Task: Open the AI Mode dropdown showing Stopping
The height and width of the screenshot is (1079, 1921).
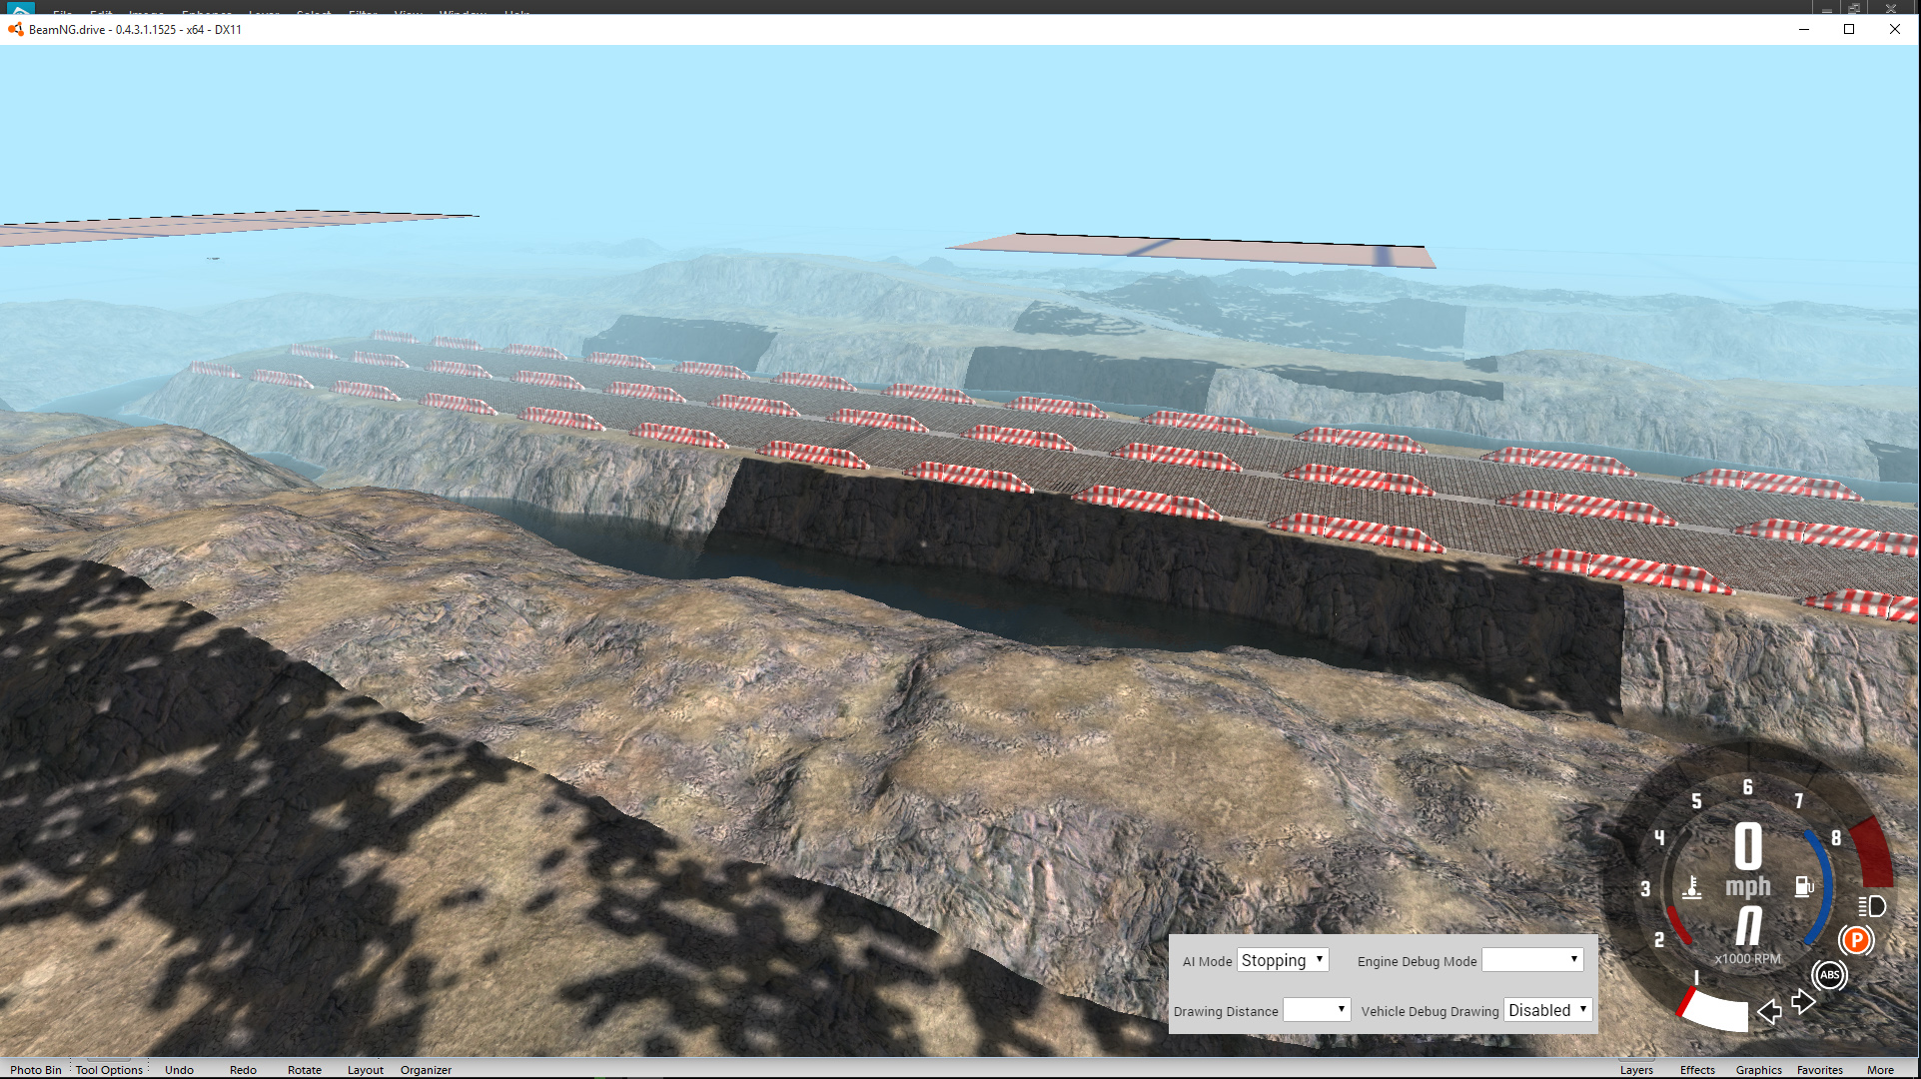Action: (1283, 960)
